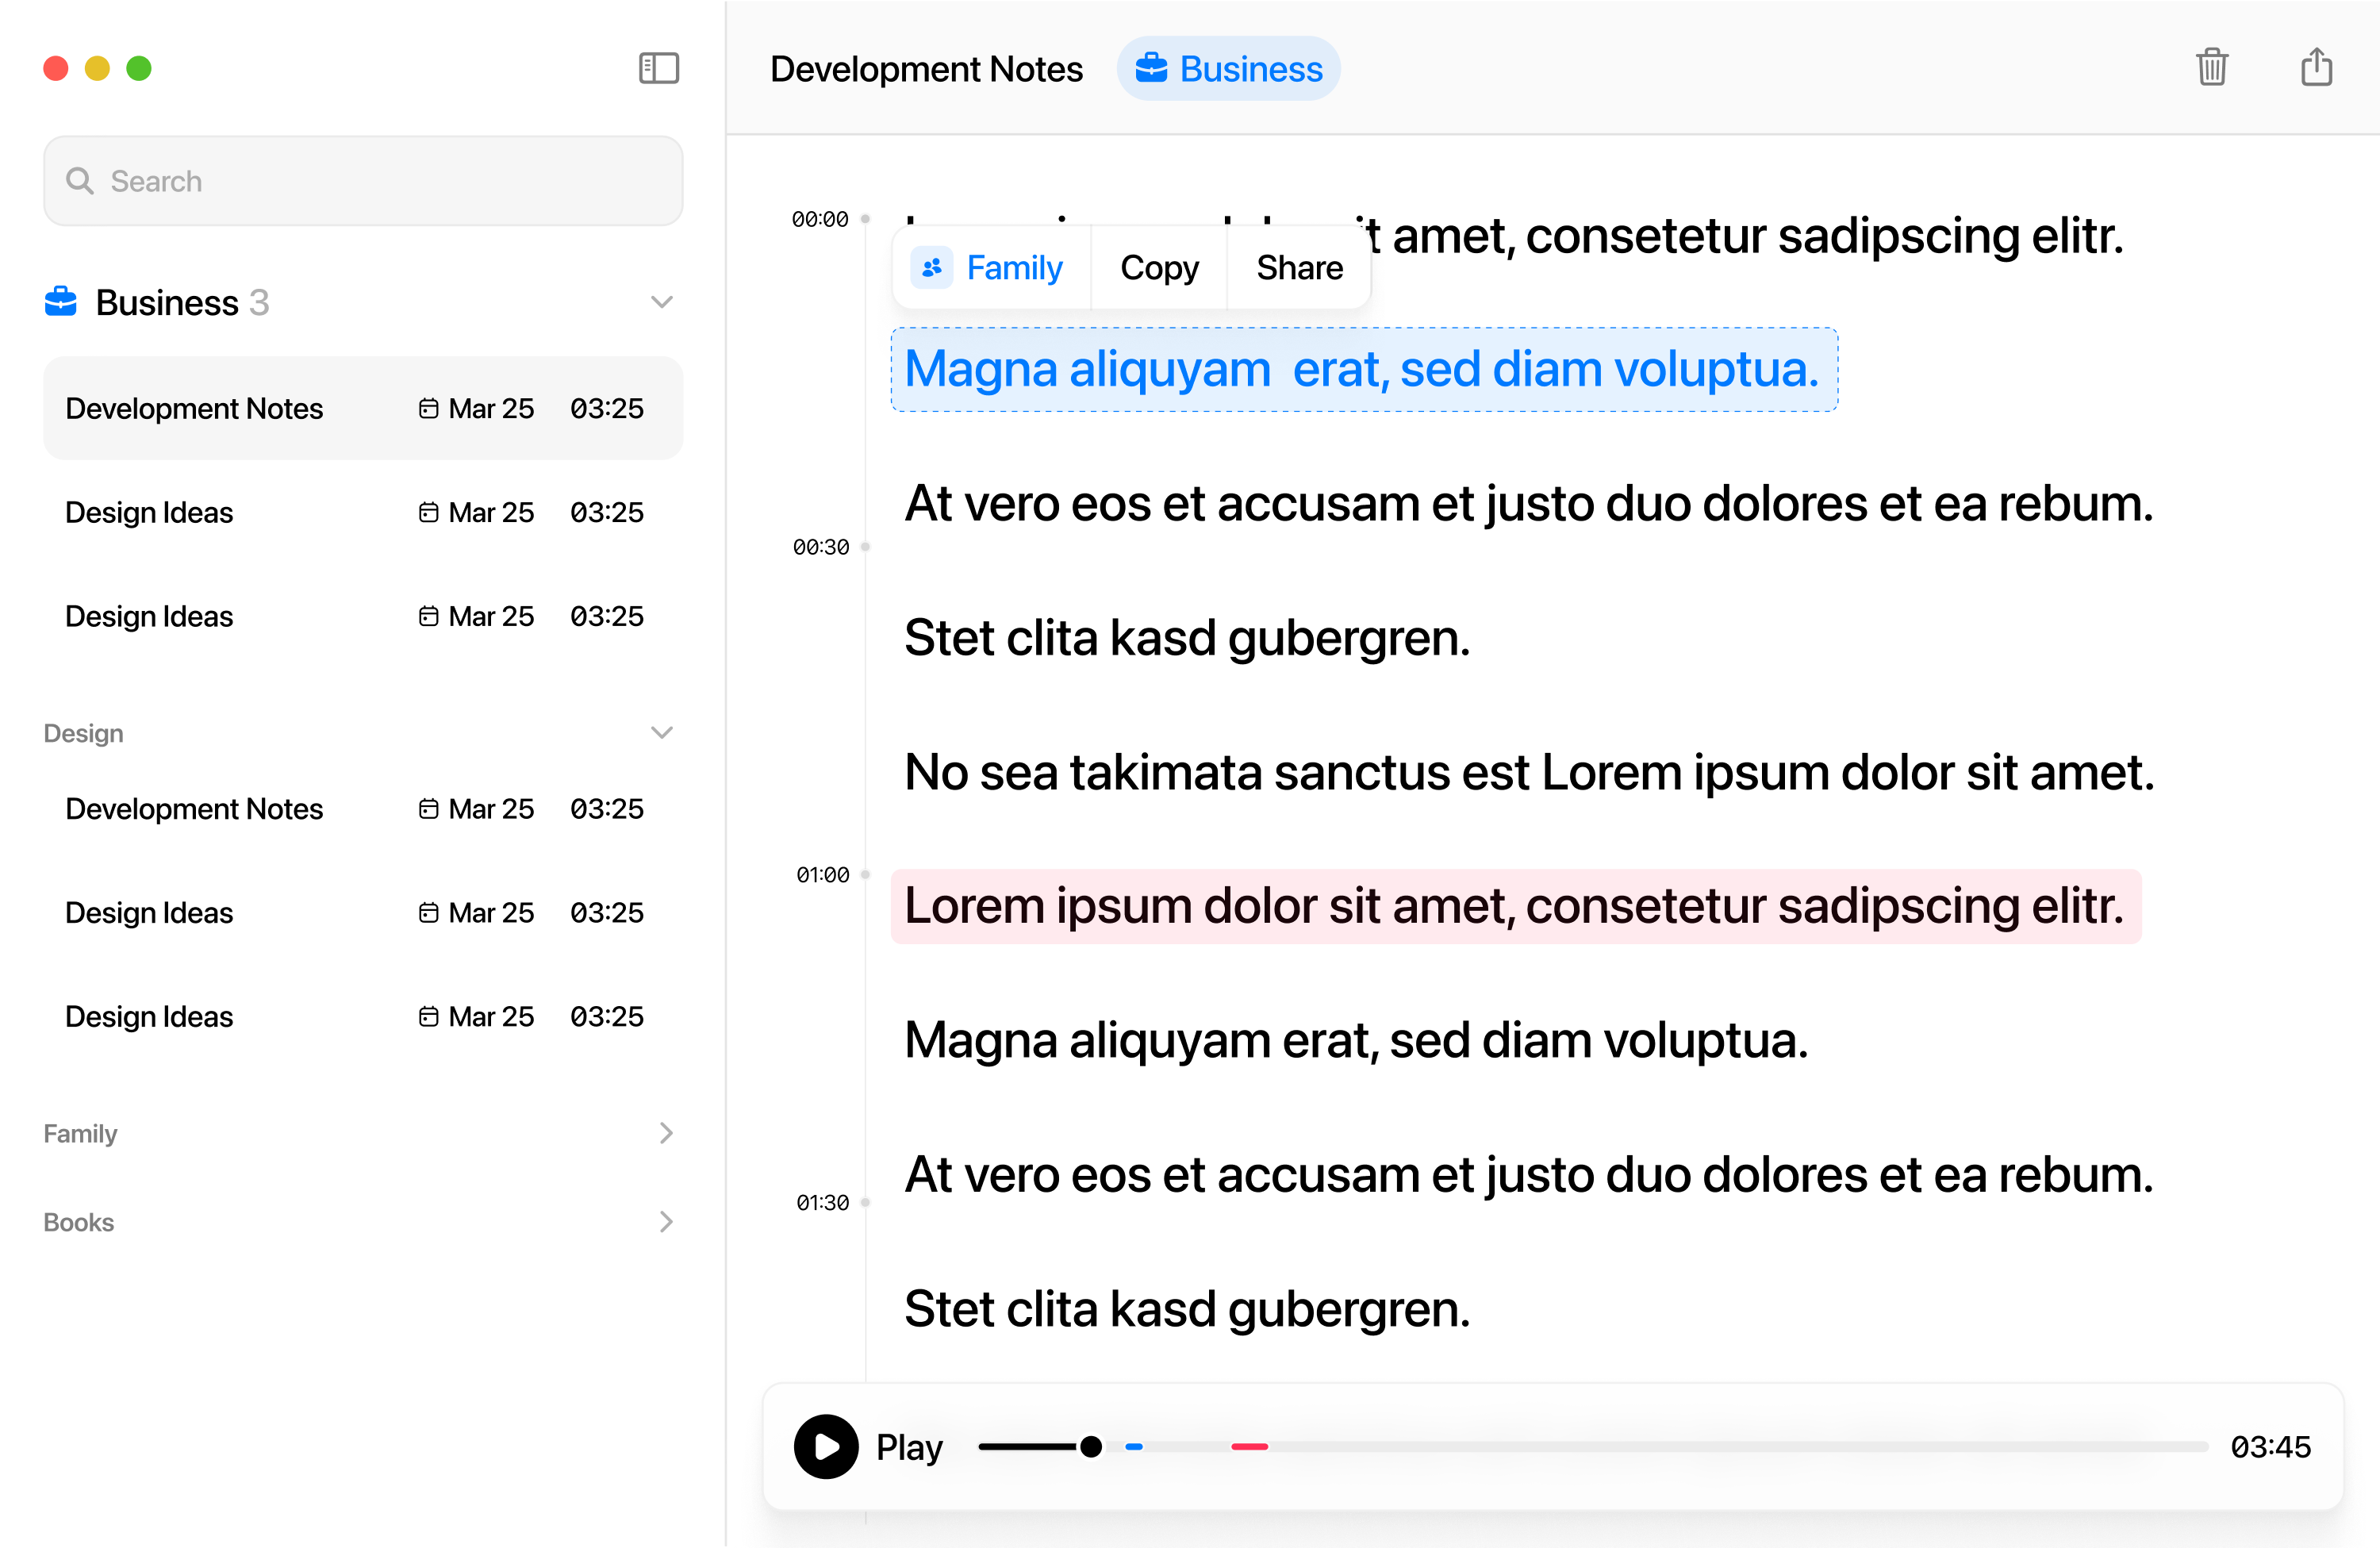
Task: Click the Business tag in header
Action: click(1228, 69)
